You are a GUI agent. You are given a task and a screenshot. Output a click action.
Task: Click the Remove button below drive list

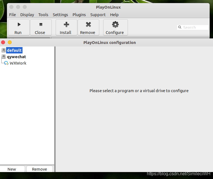pyautogui.click(x=39, y=169)
